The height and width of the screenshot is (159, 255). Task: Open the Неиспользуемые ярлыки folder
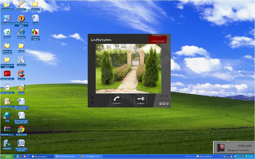7,62
